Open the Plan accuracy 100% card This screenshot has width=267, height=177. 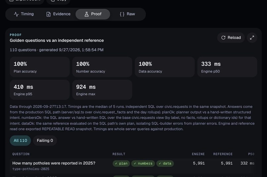[40, 67]
